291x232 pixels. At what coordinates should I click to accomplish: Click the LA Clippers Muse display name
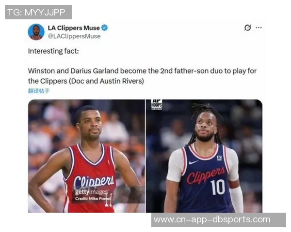coord(74,28)
